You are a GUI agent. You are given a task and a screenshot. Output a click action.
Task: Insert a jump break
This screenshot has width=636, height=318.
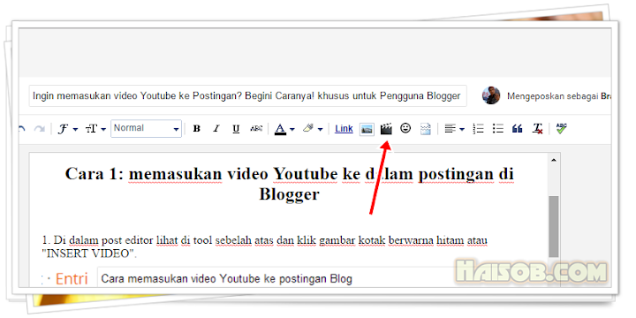tap(425, 129)
